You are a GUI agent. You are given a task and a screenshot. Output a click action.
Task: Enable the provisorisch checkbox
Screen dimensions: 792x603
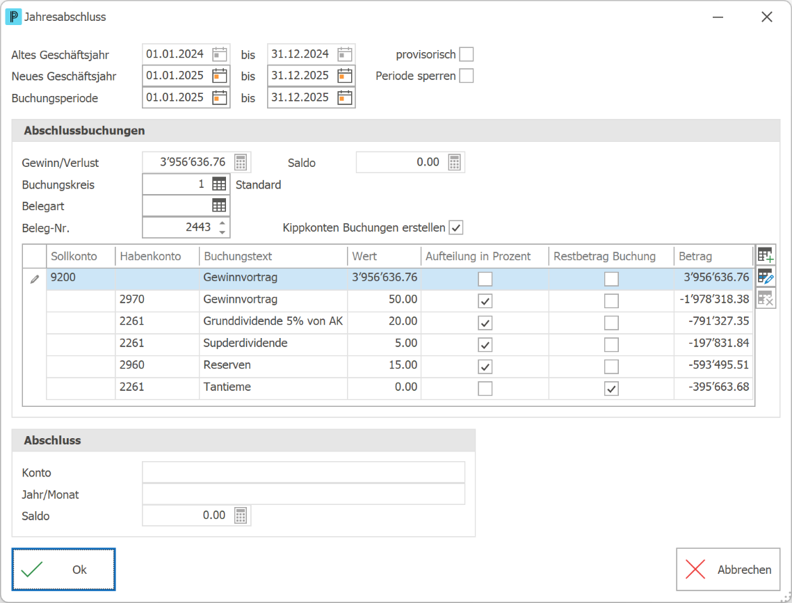pos(466,54)
